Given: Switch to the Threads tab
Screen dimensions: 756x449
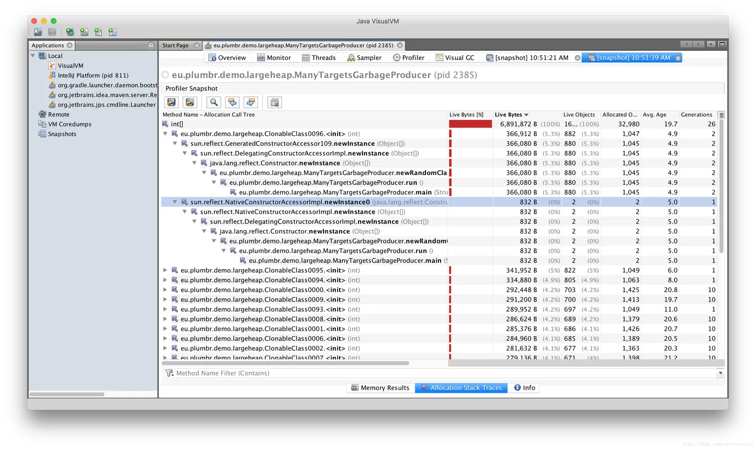Looking at the screenshot, I should (x=319, y=58).
